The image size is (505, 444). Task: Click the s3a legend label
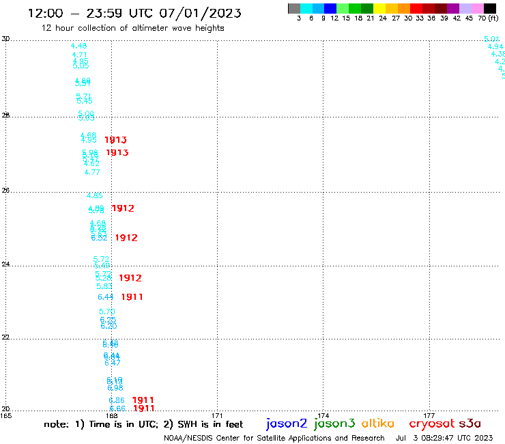[470, 424]
